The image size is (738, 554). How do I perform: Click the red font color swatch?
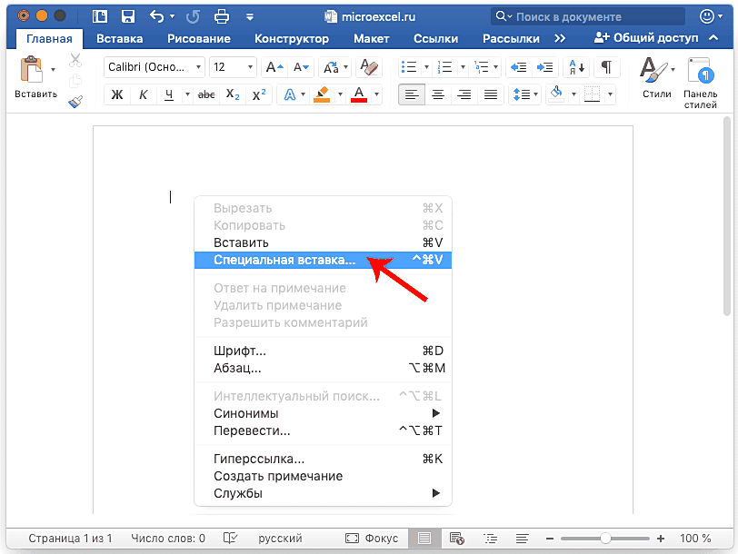tap(358, 94)
